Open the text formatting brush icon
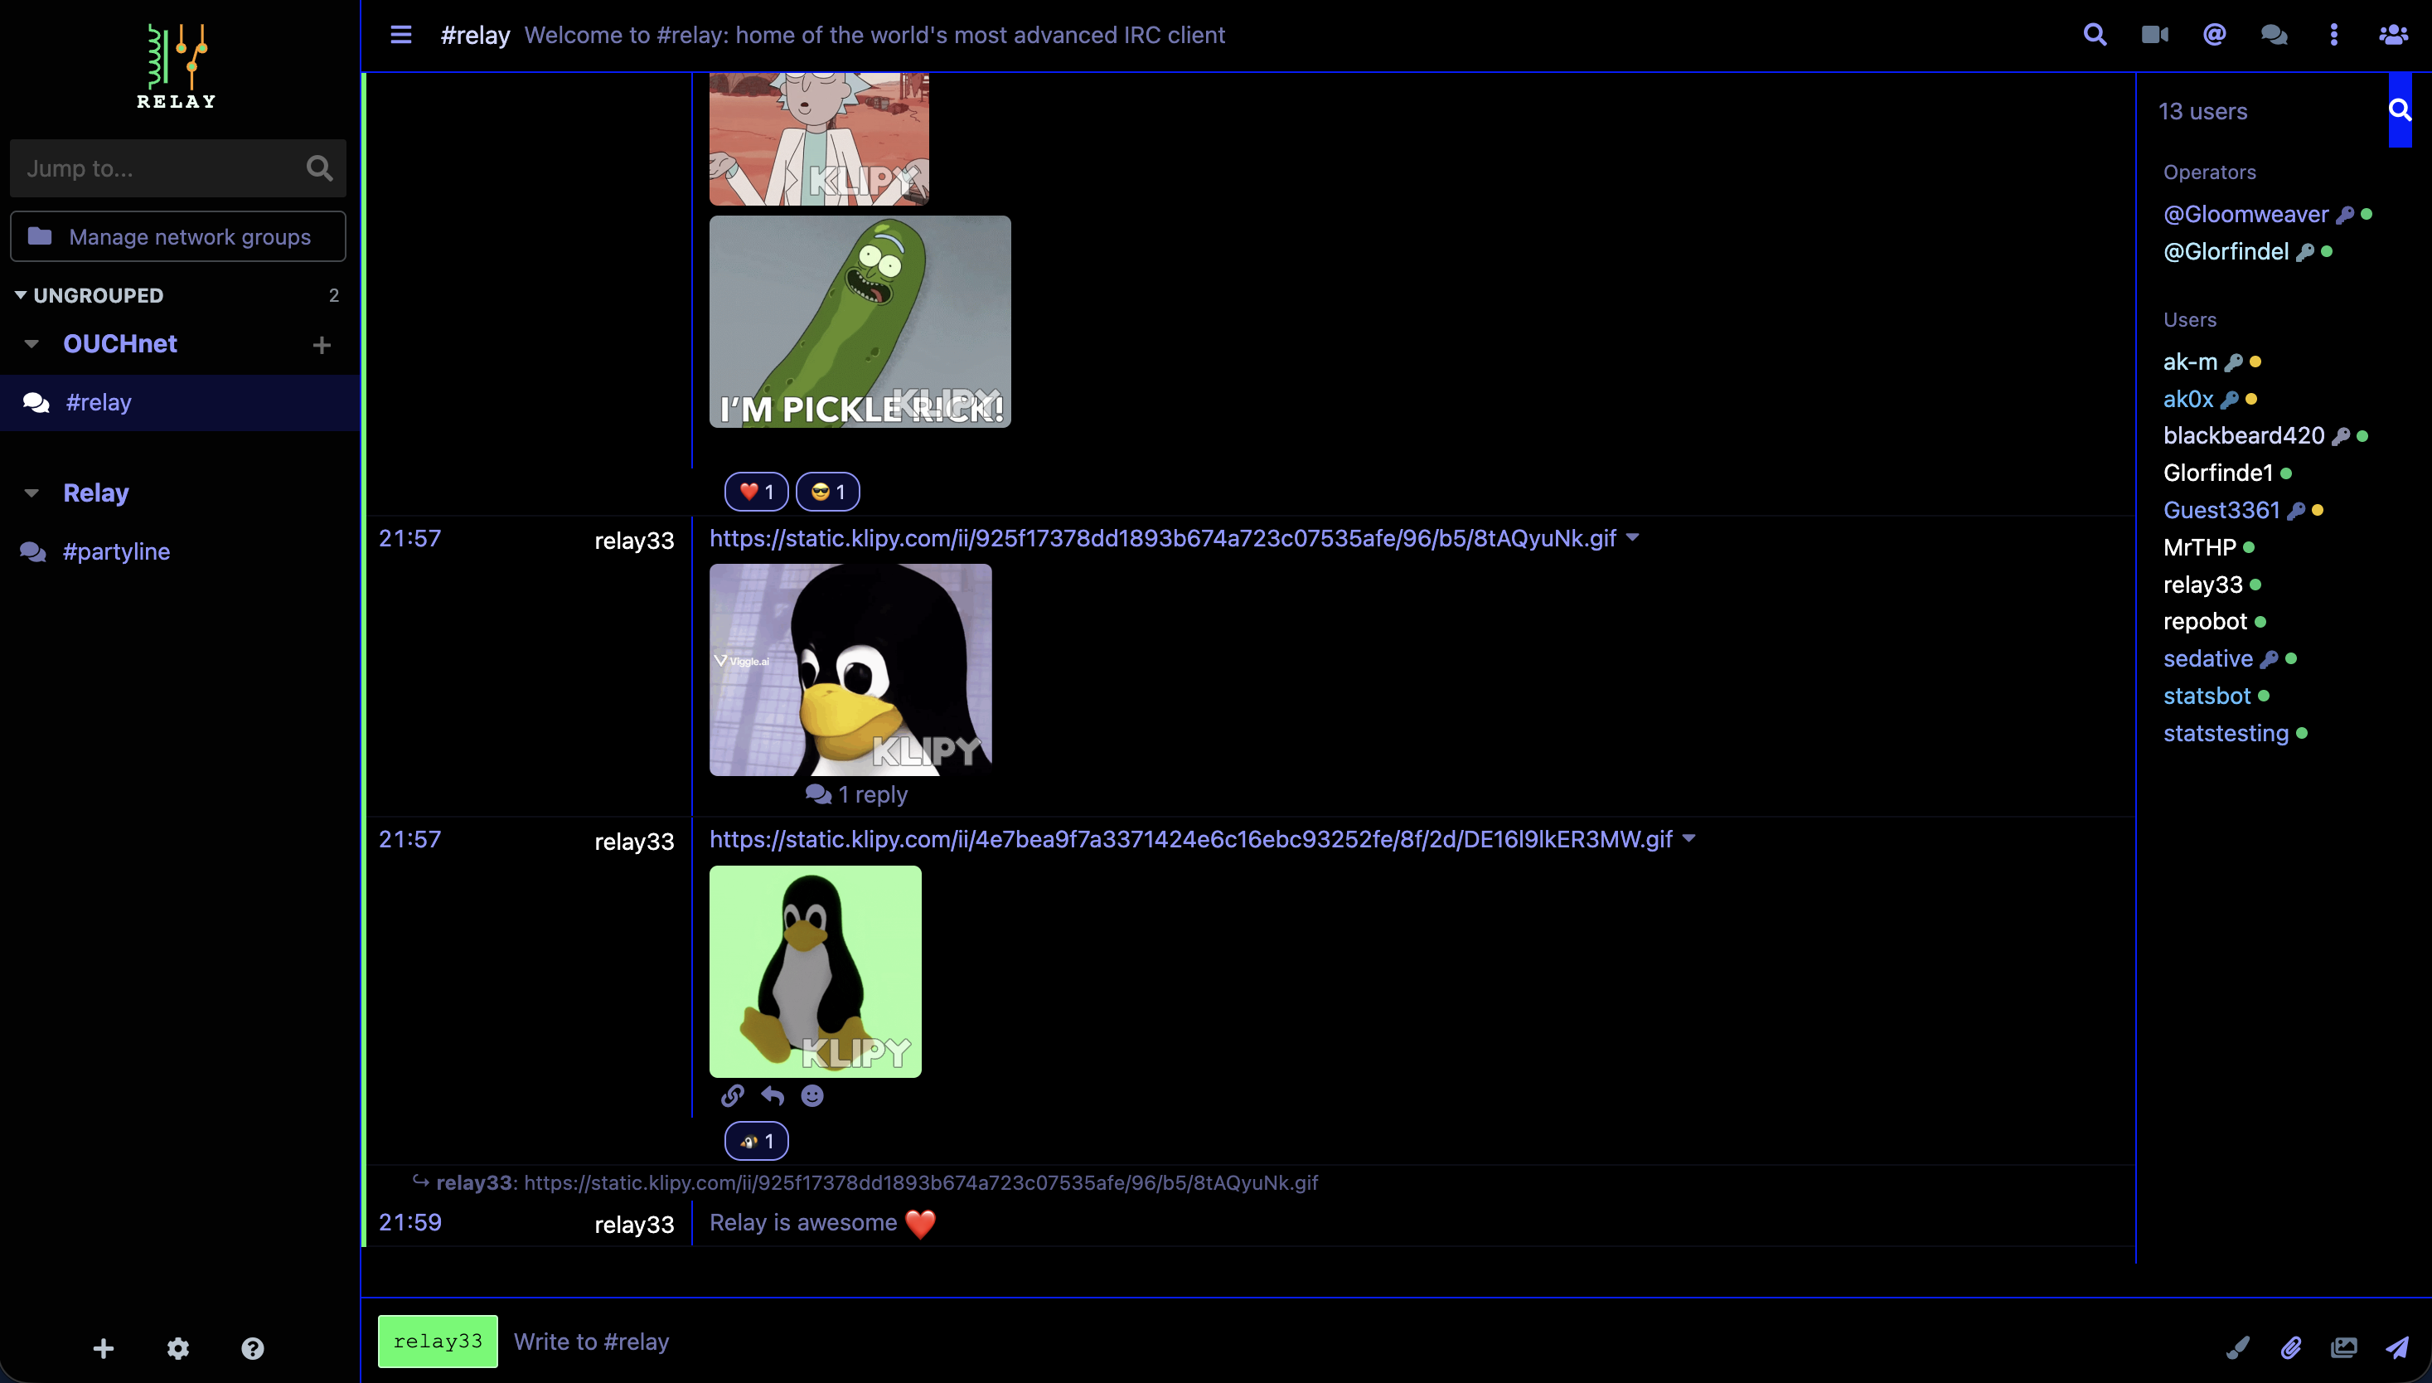The image size is (2432, 1383). coord(2237,1347)
